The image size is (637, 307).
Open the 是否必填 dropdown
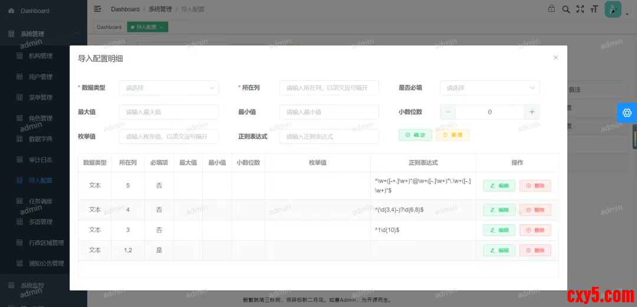point(490,88)
